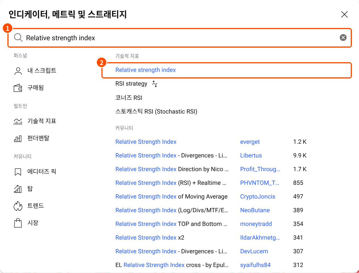The width and height of the screenshot is (359, 273).
Task: Click the 497 count in CryptoJoncis row
Action: point(298,197)
